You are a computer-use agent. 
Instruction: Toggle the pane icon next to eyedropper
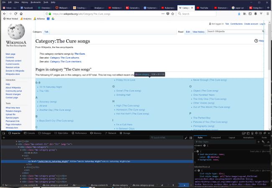coord(191,138)
